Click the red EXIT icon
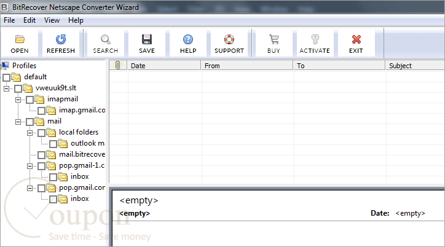 (x=356, y=39)
